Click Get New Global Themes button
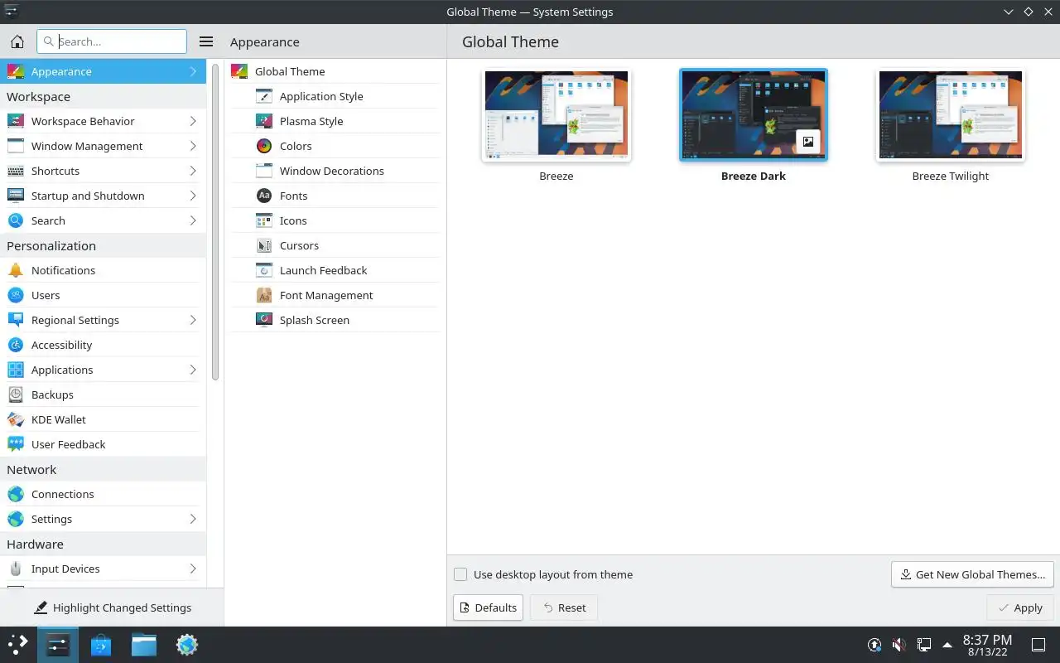1060x663 pixels. pos(972,574)
